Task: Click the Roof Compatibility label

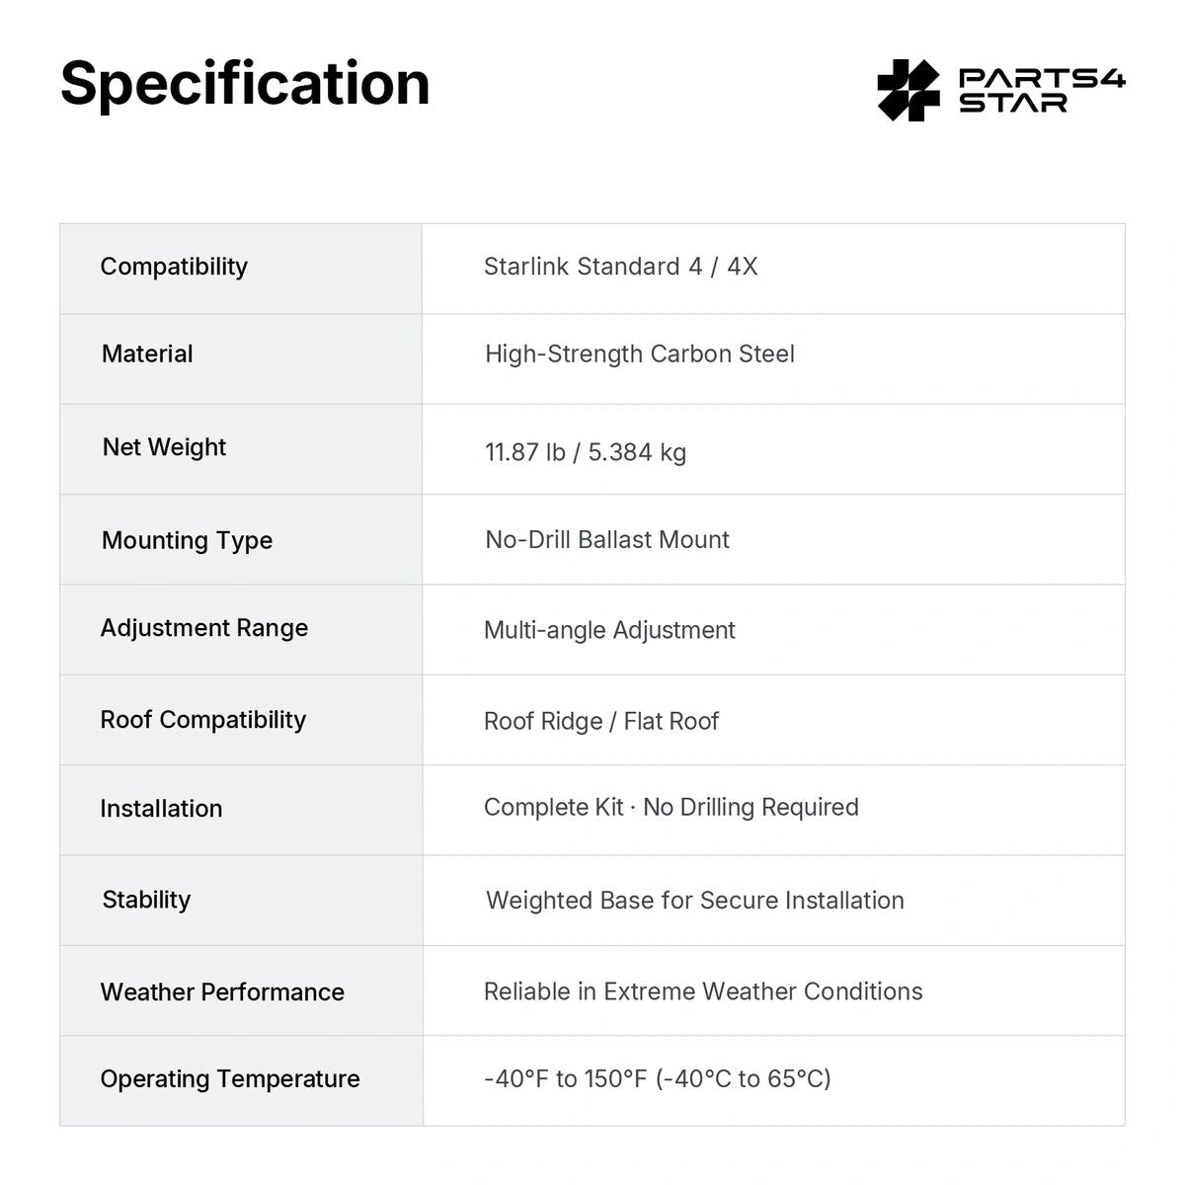Action: point(202,720)
